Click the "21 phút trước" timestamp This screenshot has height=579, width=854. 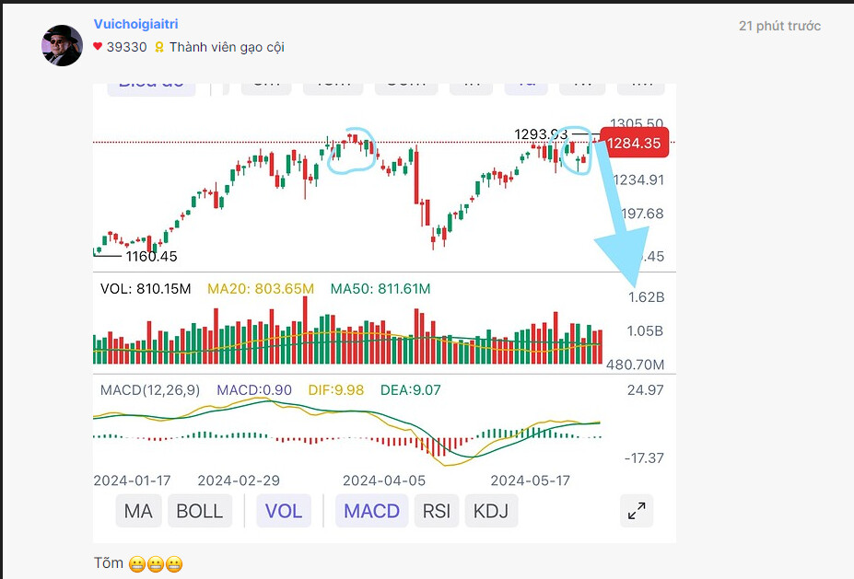779,26
